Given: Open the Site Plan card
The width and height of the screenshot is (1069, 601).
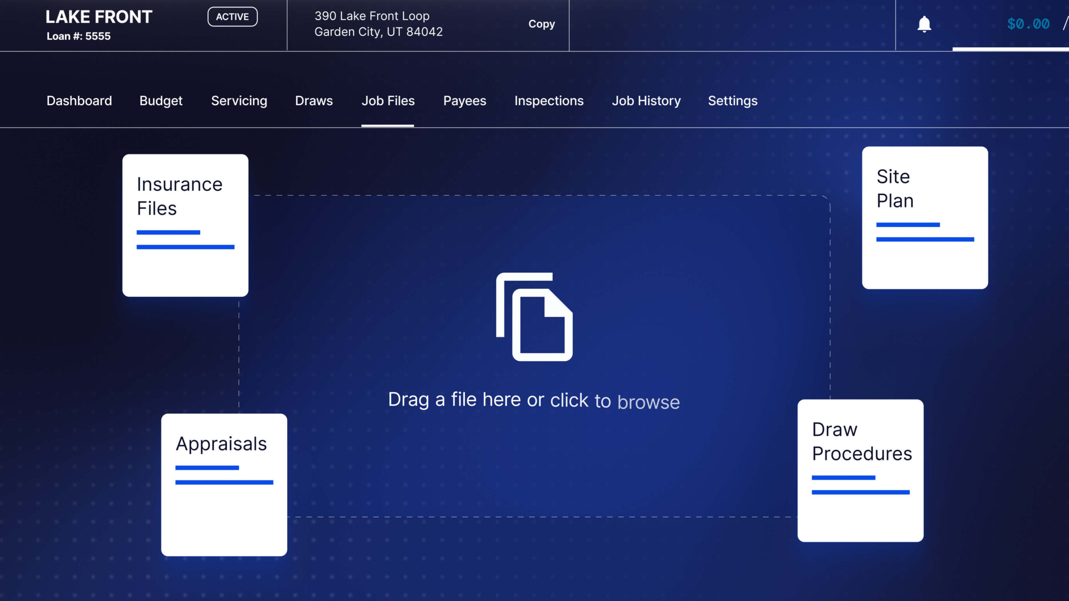Looking at the screenshot, I should point(925,217).
